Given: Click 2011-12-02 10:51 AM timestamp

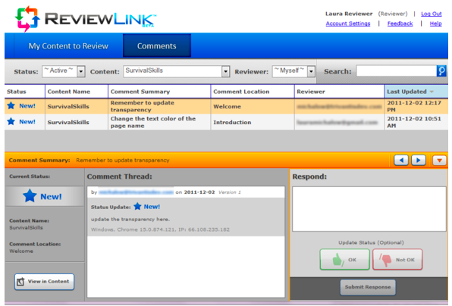Looking at the screenshot, I should tap(414, 122).
